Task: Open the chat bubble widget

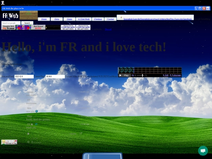Action: pos(203,151)
